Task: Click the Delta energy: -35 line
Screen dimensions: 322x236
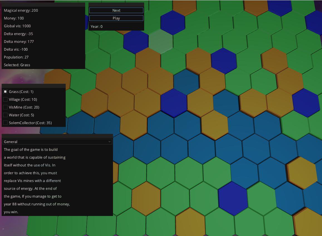Action: coord(18,34)
